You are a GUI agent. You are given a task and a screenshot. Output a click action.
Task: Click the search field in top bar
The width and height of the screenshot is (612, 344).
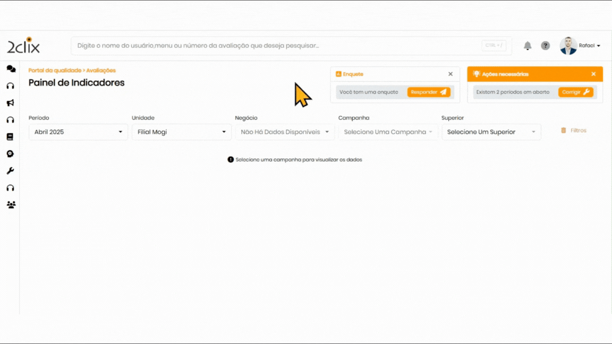tap(276, 46)
